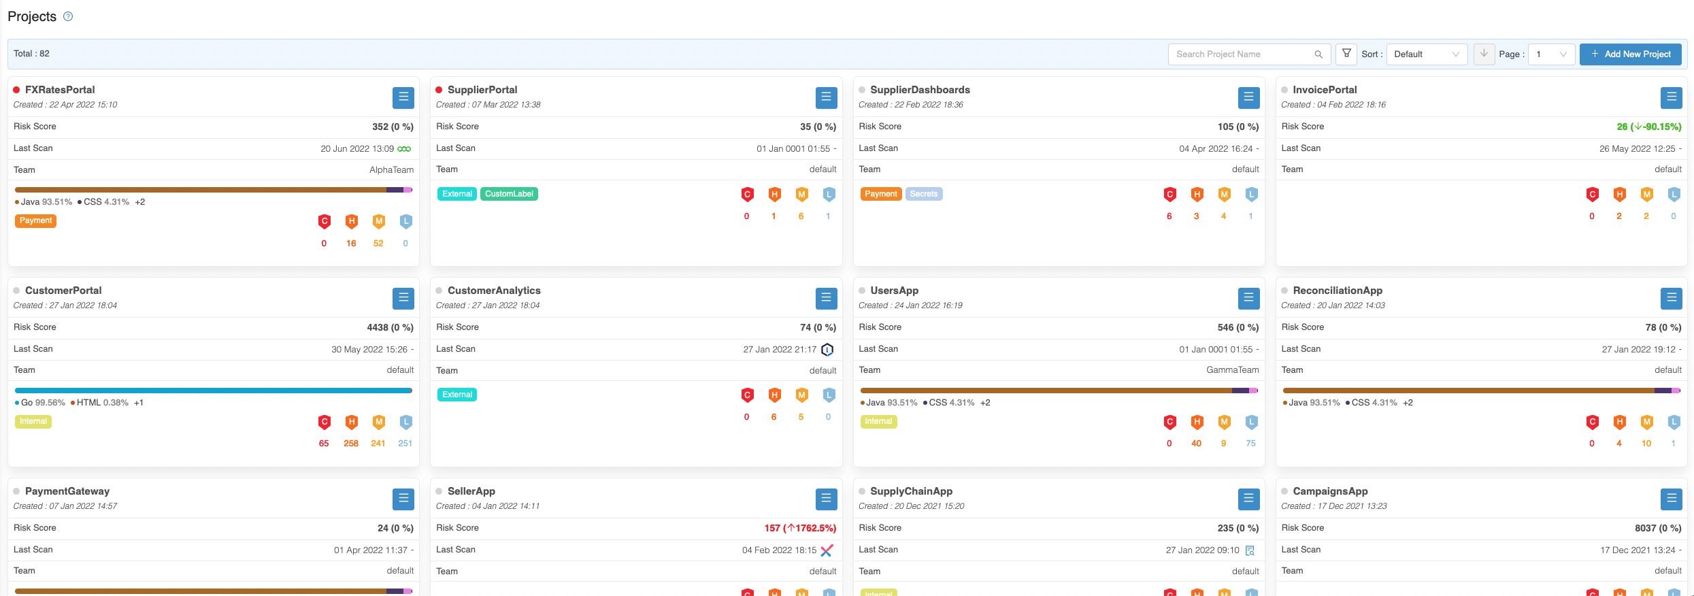Open FXRatesPortal project title
Screen dimensions: 1694x596
[60, 90]
